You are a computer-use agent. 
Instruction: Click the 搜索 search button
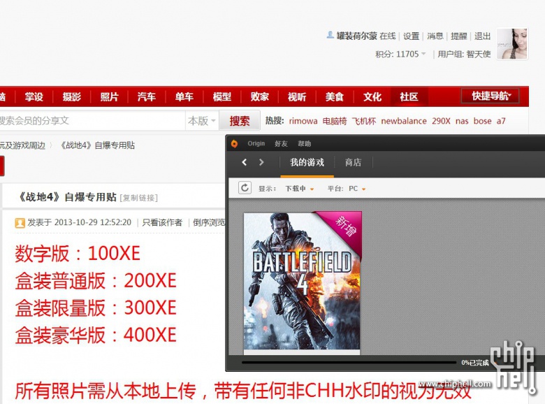[240, 121]
